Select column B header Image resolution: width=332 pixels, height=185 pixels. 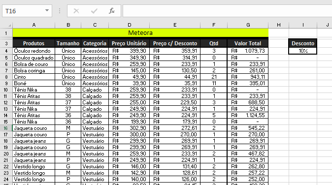tap(68, 25)
